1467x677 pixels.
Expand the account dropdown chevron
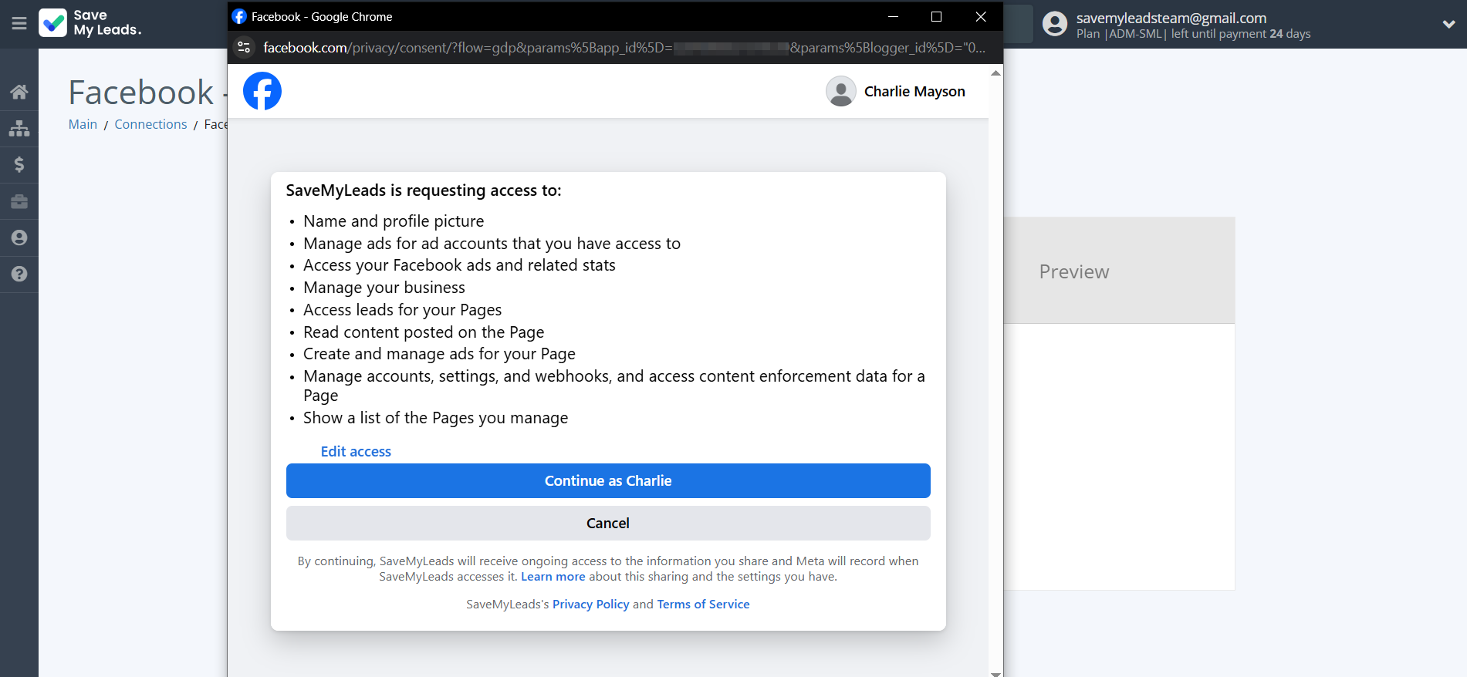click(x=1448, y=24)
